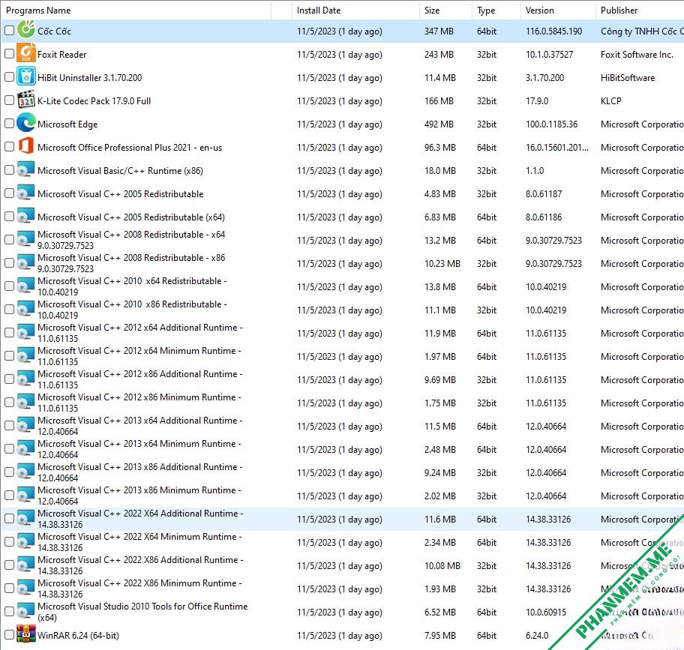Click publisher KLCP
This screenshot has width=684, height=650.
pyautogui.click(x=610, y=101)
